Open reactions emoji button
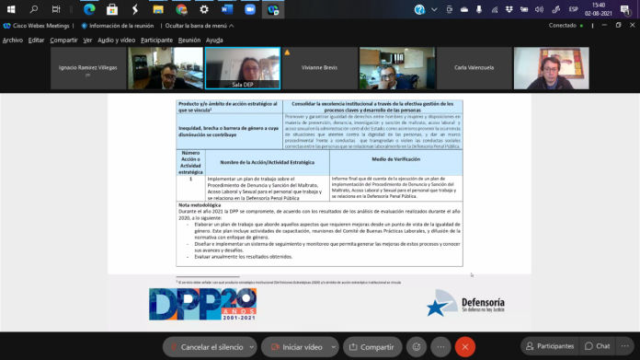The height and width of the screenshot is (360, 640). 417,347
